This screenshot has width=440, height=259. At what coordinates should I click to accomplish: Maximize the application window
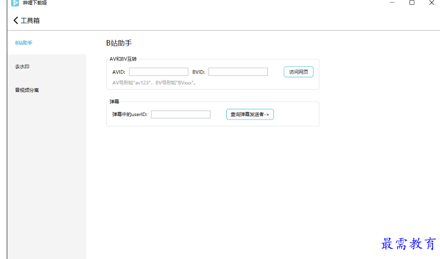(412, 2)
